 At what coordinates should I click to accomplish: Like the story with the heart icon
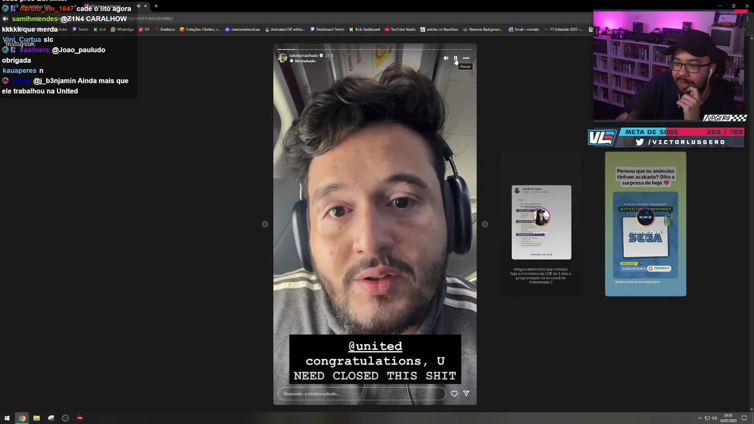[x=454, y=393]
